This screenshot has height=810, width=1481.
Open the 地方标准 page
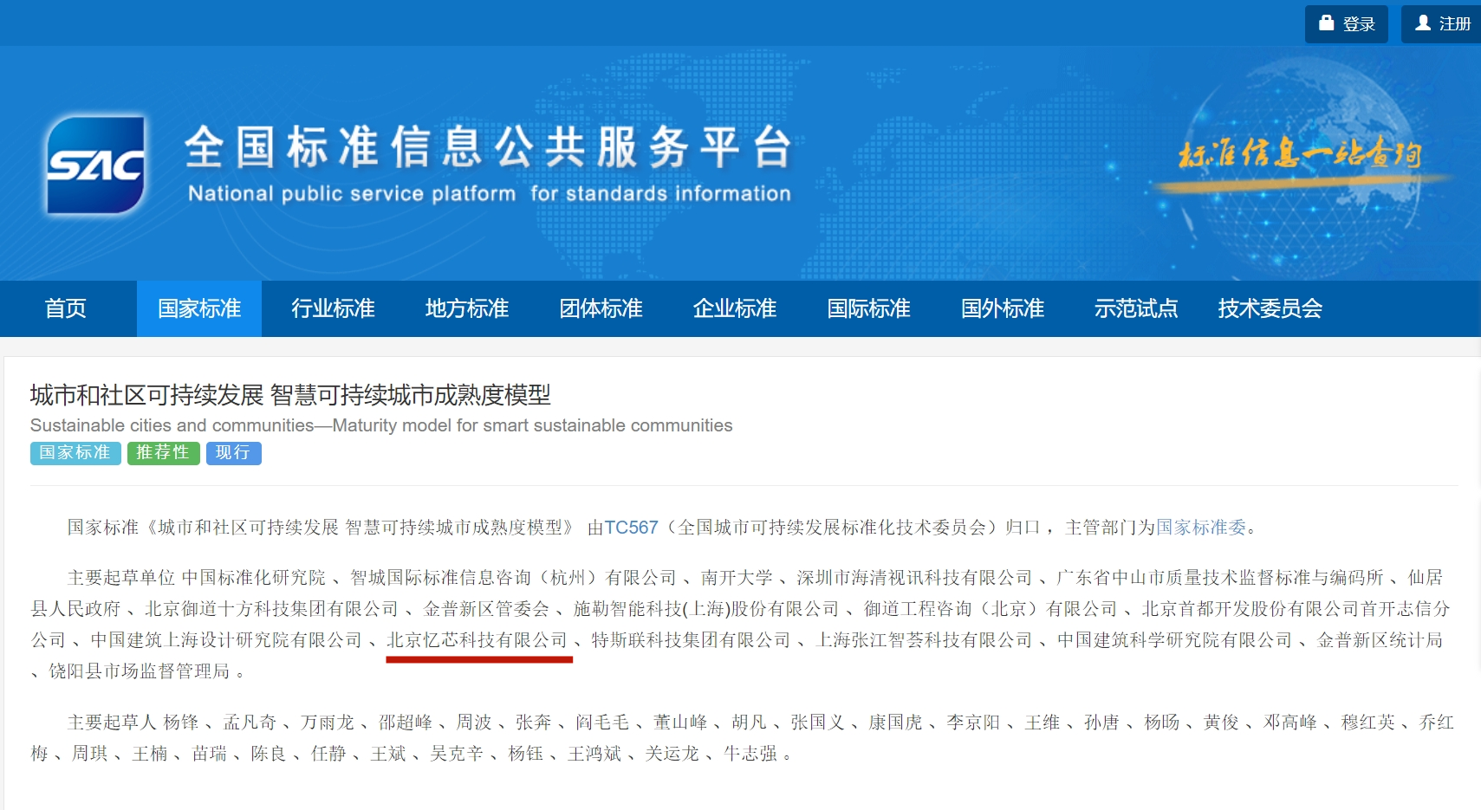(x=465, y=308)
